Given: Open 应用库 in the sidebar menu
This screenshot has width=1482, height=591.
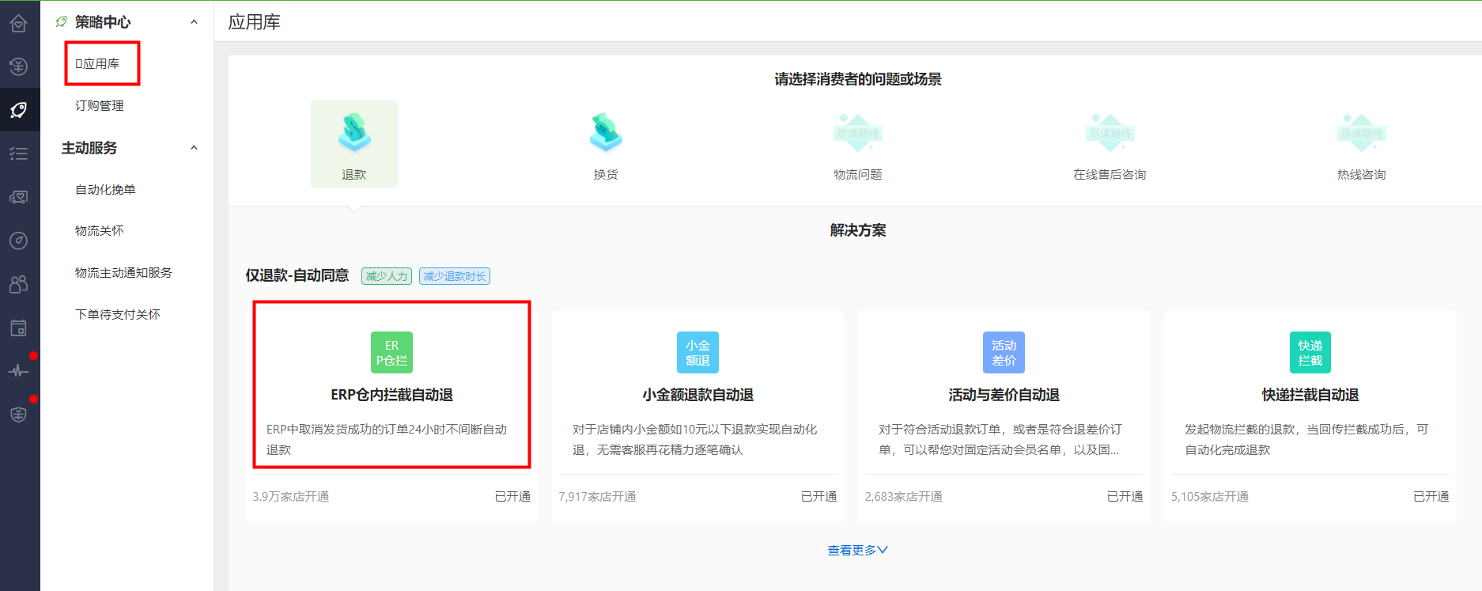Looking at the screenshot, I should [97, 63].
